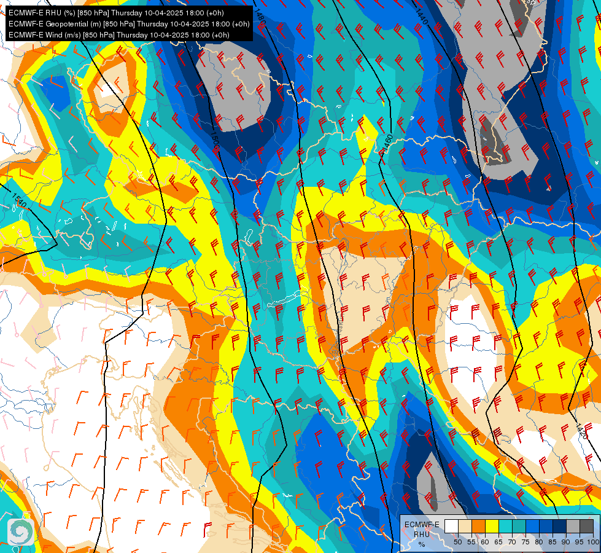Pick the medium blue 80-85% legend swatch
The width and height of the screenshot is (601, 553).
pos(546,527)
